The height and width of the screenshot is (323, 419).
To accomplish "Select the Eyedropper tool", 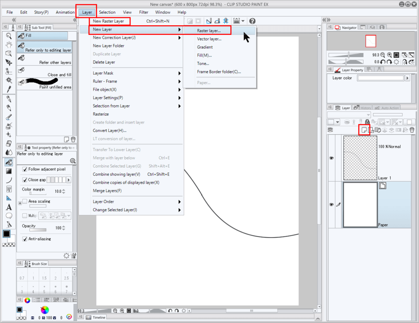I will pos(9,89).
